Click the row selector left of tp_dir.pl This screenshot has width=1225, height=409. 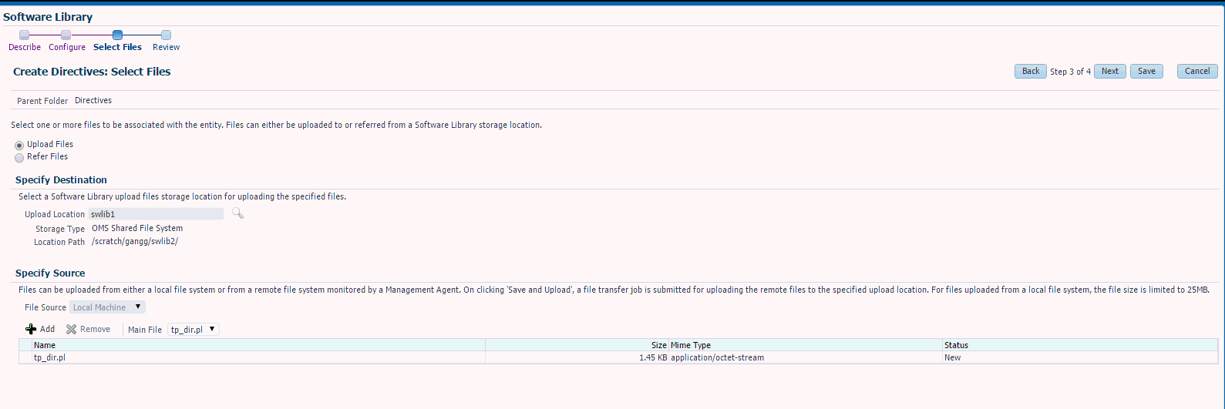[25, 357]
